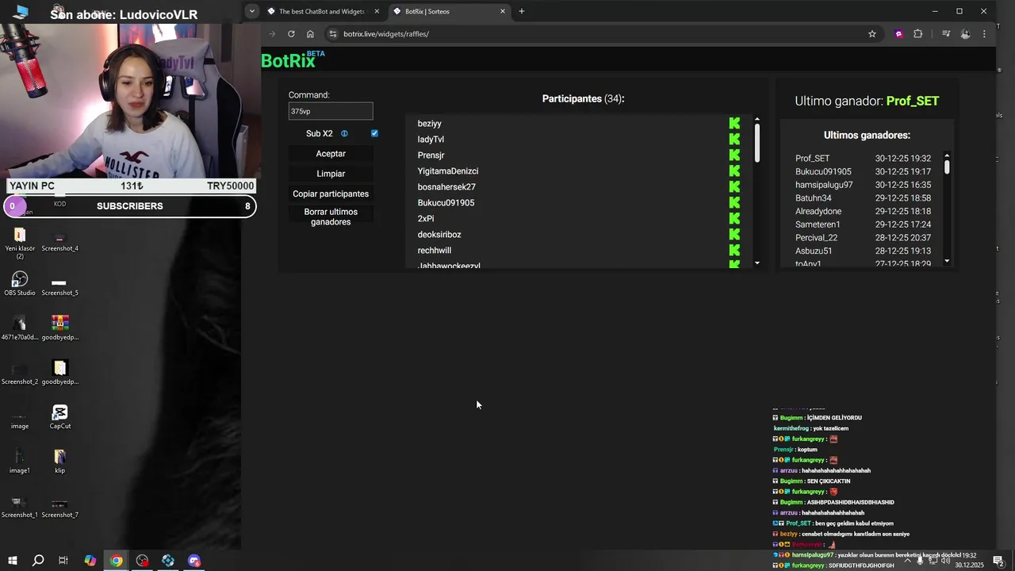
Task: Bookmark this page with the star icon
Action: pos(872,34)
